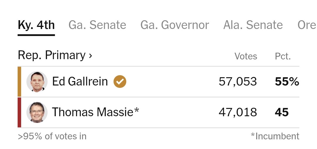
Task: Click the gold color bar beside Gallrein
Action: coord(19,82)
